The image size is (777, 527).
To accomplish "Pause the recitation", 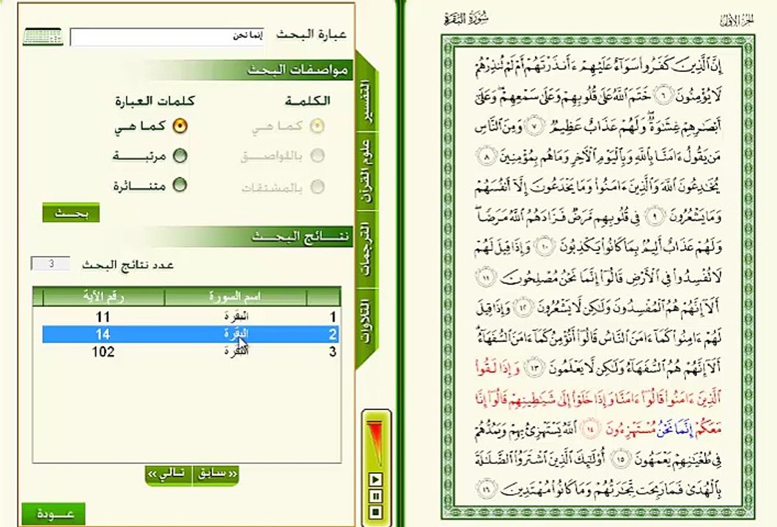I will point(375,496).
